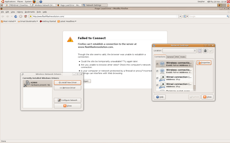Viewport: 230px width, 143px height.
Task: Click the connections list scroll down arrow
Action: [x=195, y=90]
